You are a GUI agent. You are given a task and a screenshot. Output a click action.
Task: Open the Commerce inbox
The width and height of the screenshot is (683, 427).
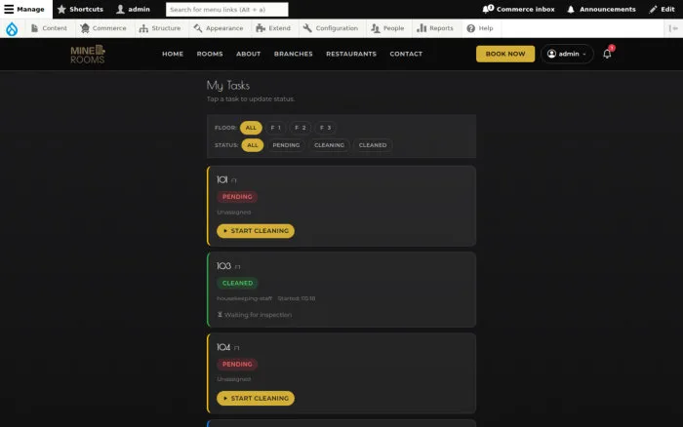pos(518,9)
